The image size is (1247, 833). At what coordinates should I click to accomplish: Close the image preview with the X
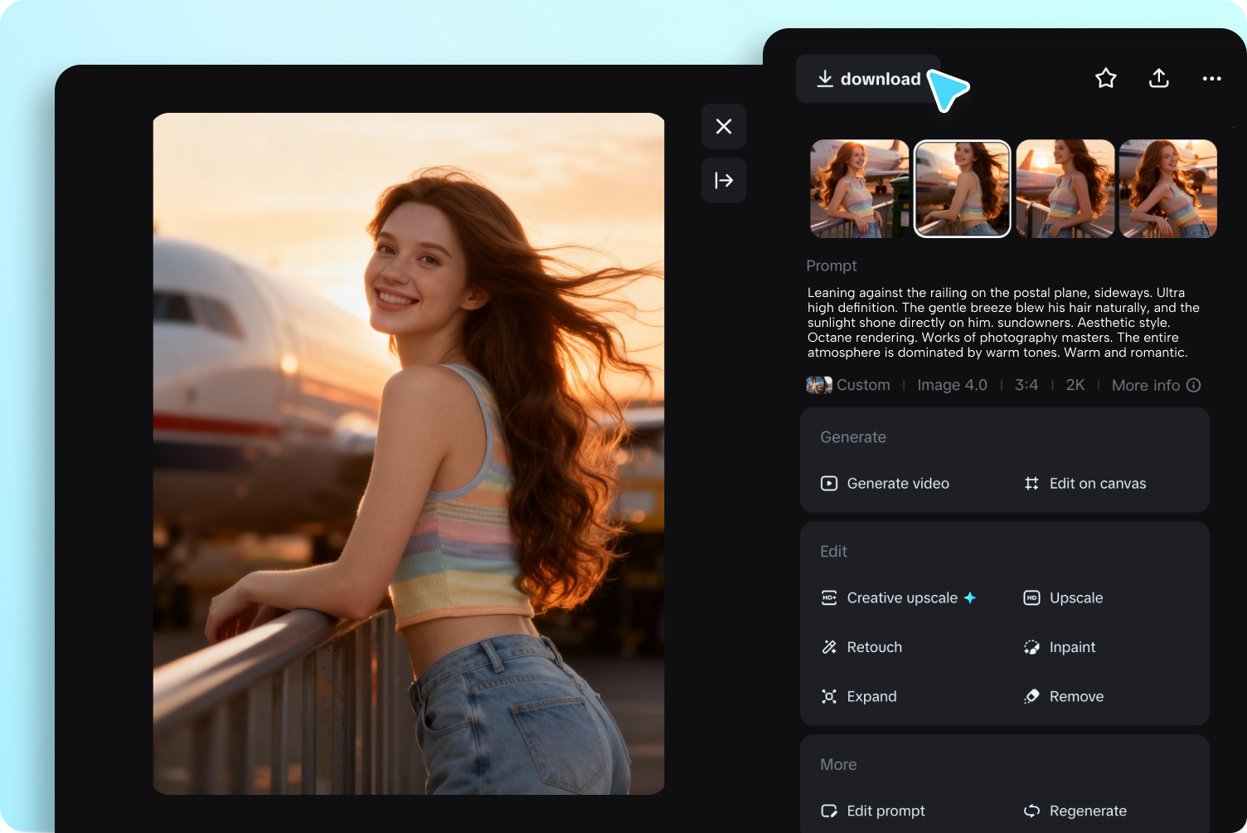(724, 126)
